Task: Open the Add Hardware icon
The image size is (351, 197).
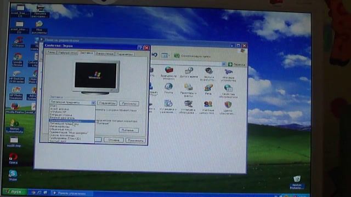Action: click(188, 107)
